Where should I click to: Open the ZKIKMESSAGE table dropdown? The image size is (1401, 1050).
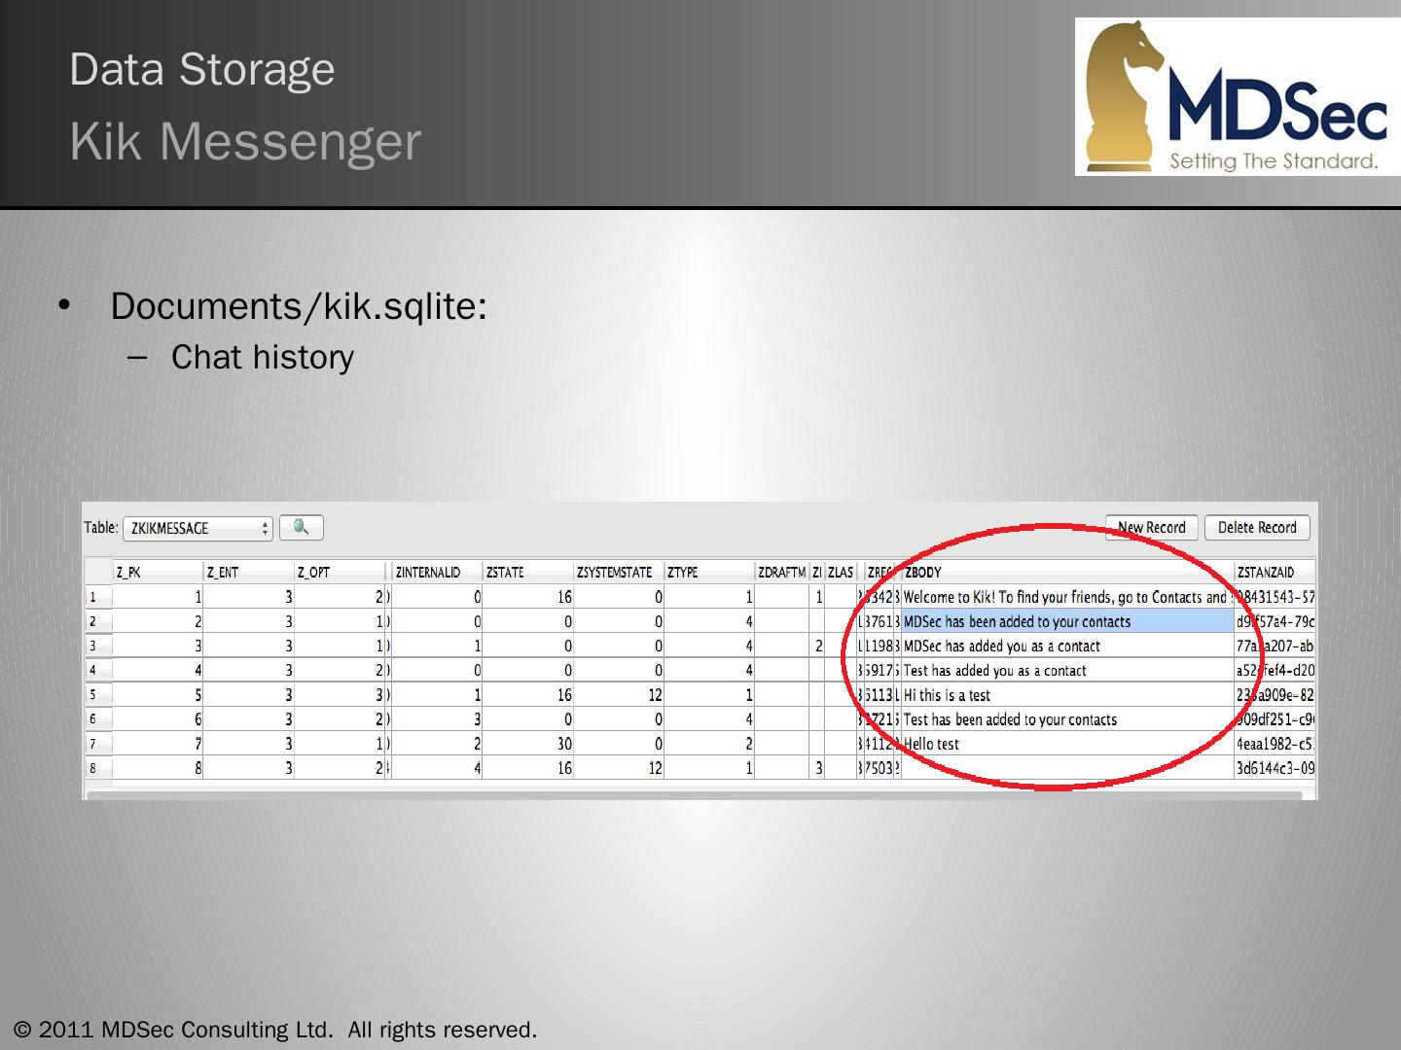point(198,529)
